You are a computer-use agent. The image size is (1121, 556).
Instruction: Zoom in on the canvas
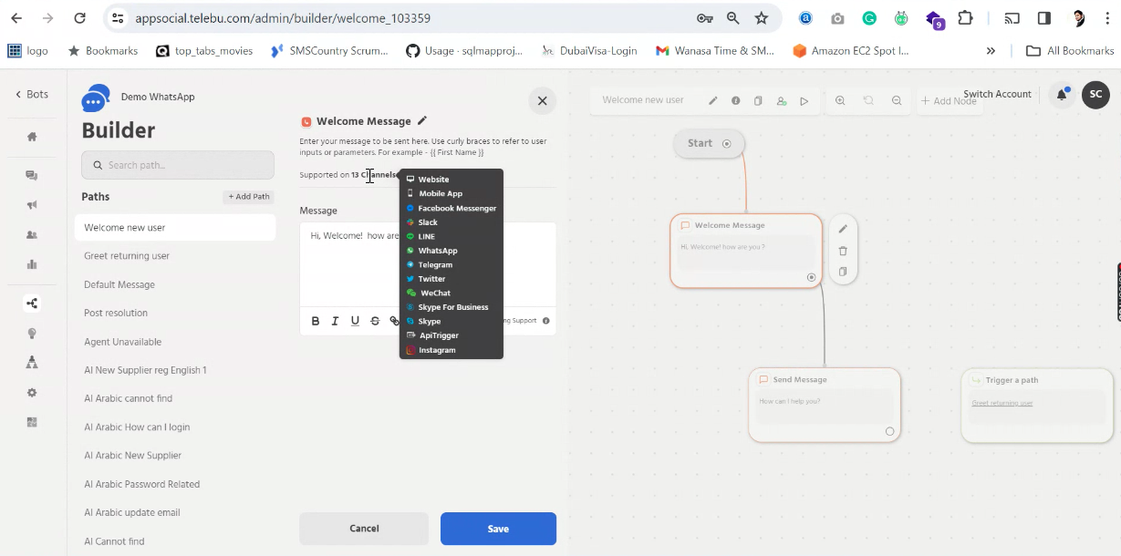tap(840, 101)
